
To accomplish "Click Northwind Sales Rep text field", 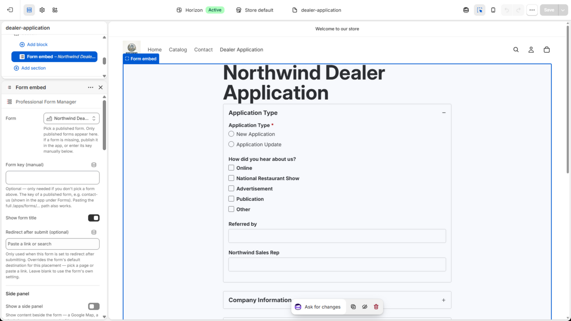I will (x=337, y=265).
